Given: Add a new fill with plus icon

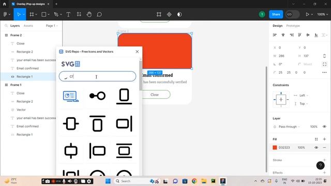Looking at the screenshot, I should point(324,139).
